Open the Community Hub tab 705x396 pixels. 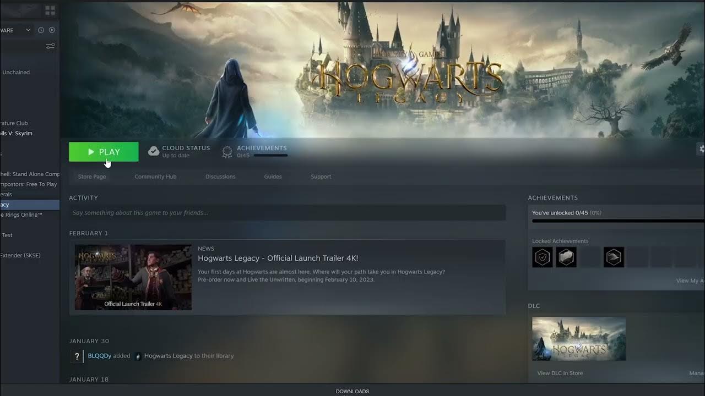(155, 177)
